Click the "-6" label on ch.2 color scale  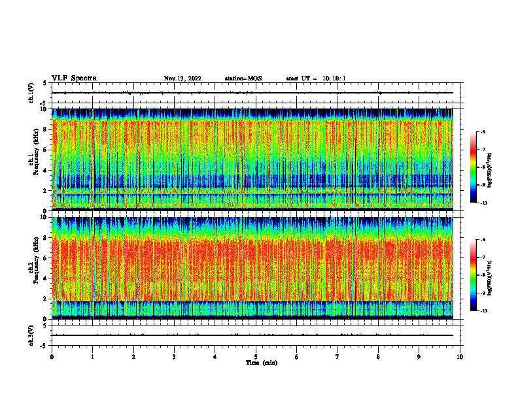(483, 240)
